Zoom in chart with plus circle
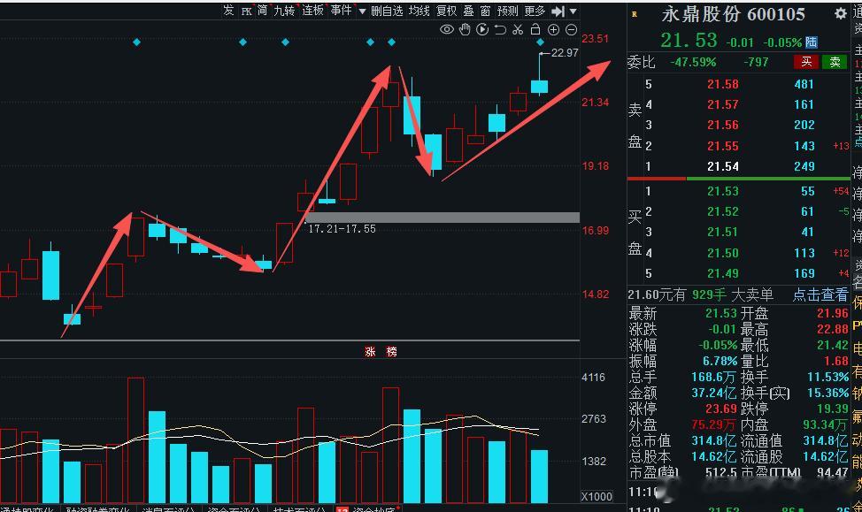The height and width of the screenshot is (512, 862). pyautogui.click(x=554, y=30)
